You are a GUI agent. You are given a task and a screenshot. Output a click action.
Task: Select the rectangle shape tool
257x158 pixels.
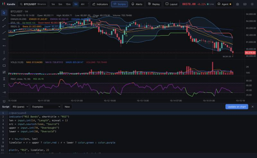pos(4,66)
